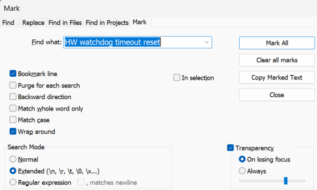Click Copy Marked Text button
Screen dimensions: 317x190
click(277, 78)
